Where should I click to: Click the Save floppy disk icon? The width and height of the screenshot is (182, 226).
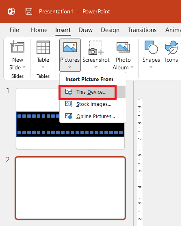coord(29,11)
